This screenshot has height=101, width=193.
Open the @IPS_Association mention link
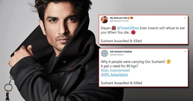pos(114,74)
